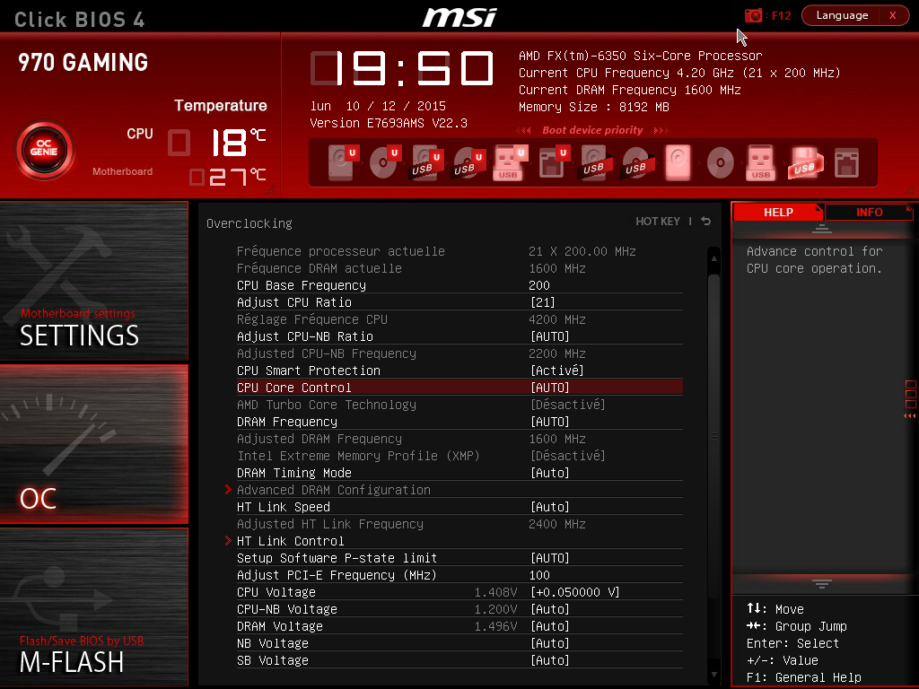Image resolution: width=919 pixels, height=689 pixels.
Task: Close the BIOS with the X button
Action: 893,15
